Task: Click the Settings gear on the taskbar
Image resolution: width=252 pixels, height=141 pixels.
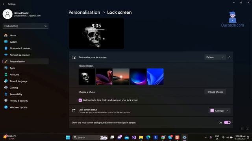Action: tap(184, 137)
